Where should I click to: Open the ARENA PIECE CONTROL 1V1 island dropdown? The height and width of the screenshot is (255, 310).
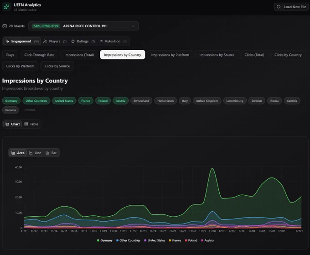point(83,26)
